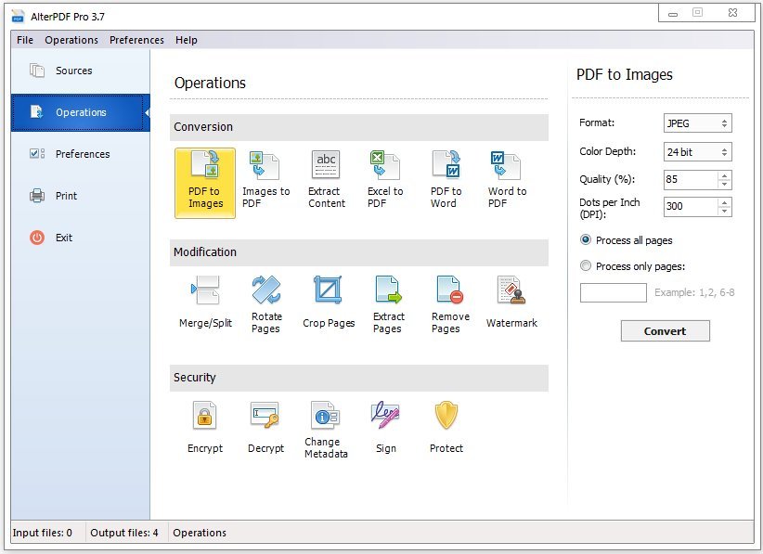This screenshot has height=554, width=763.
Task: Open the Excel to PDF converter
Action: (384, 180)
